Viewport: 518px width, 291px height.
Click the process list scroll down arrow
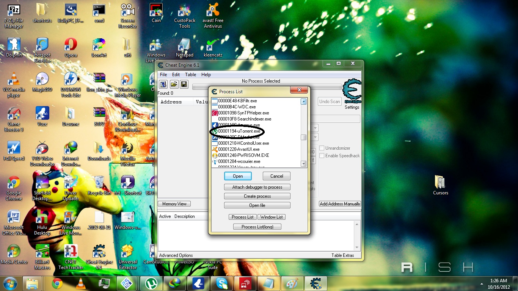coord(303,164)
